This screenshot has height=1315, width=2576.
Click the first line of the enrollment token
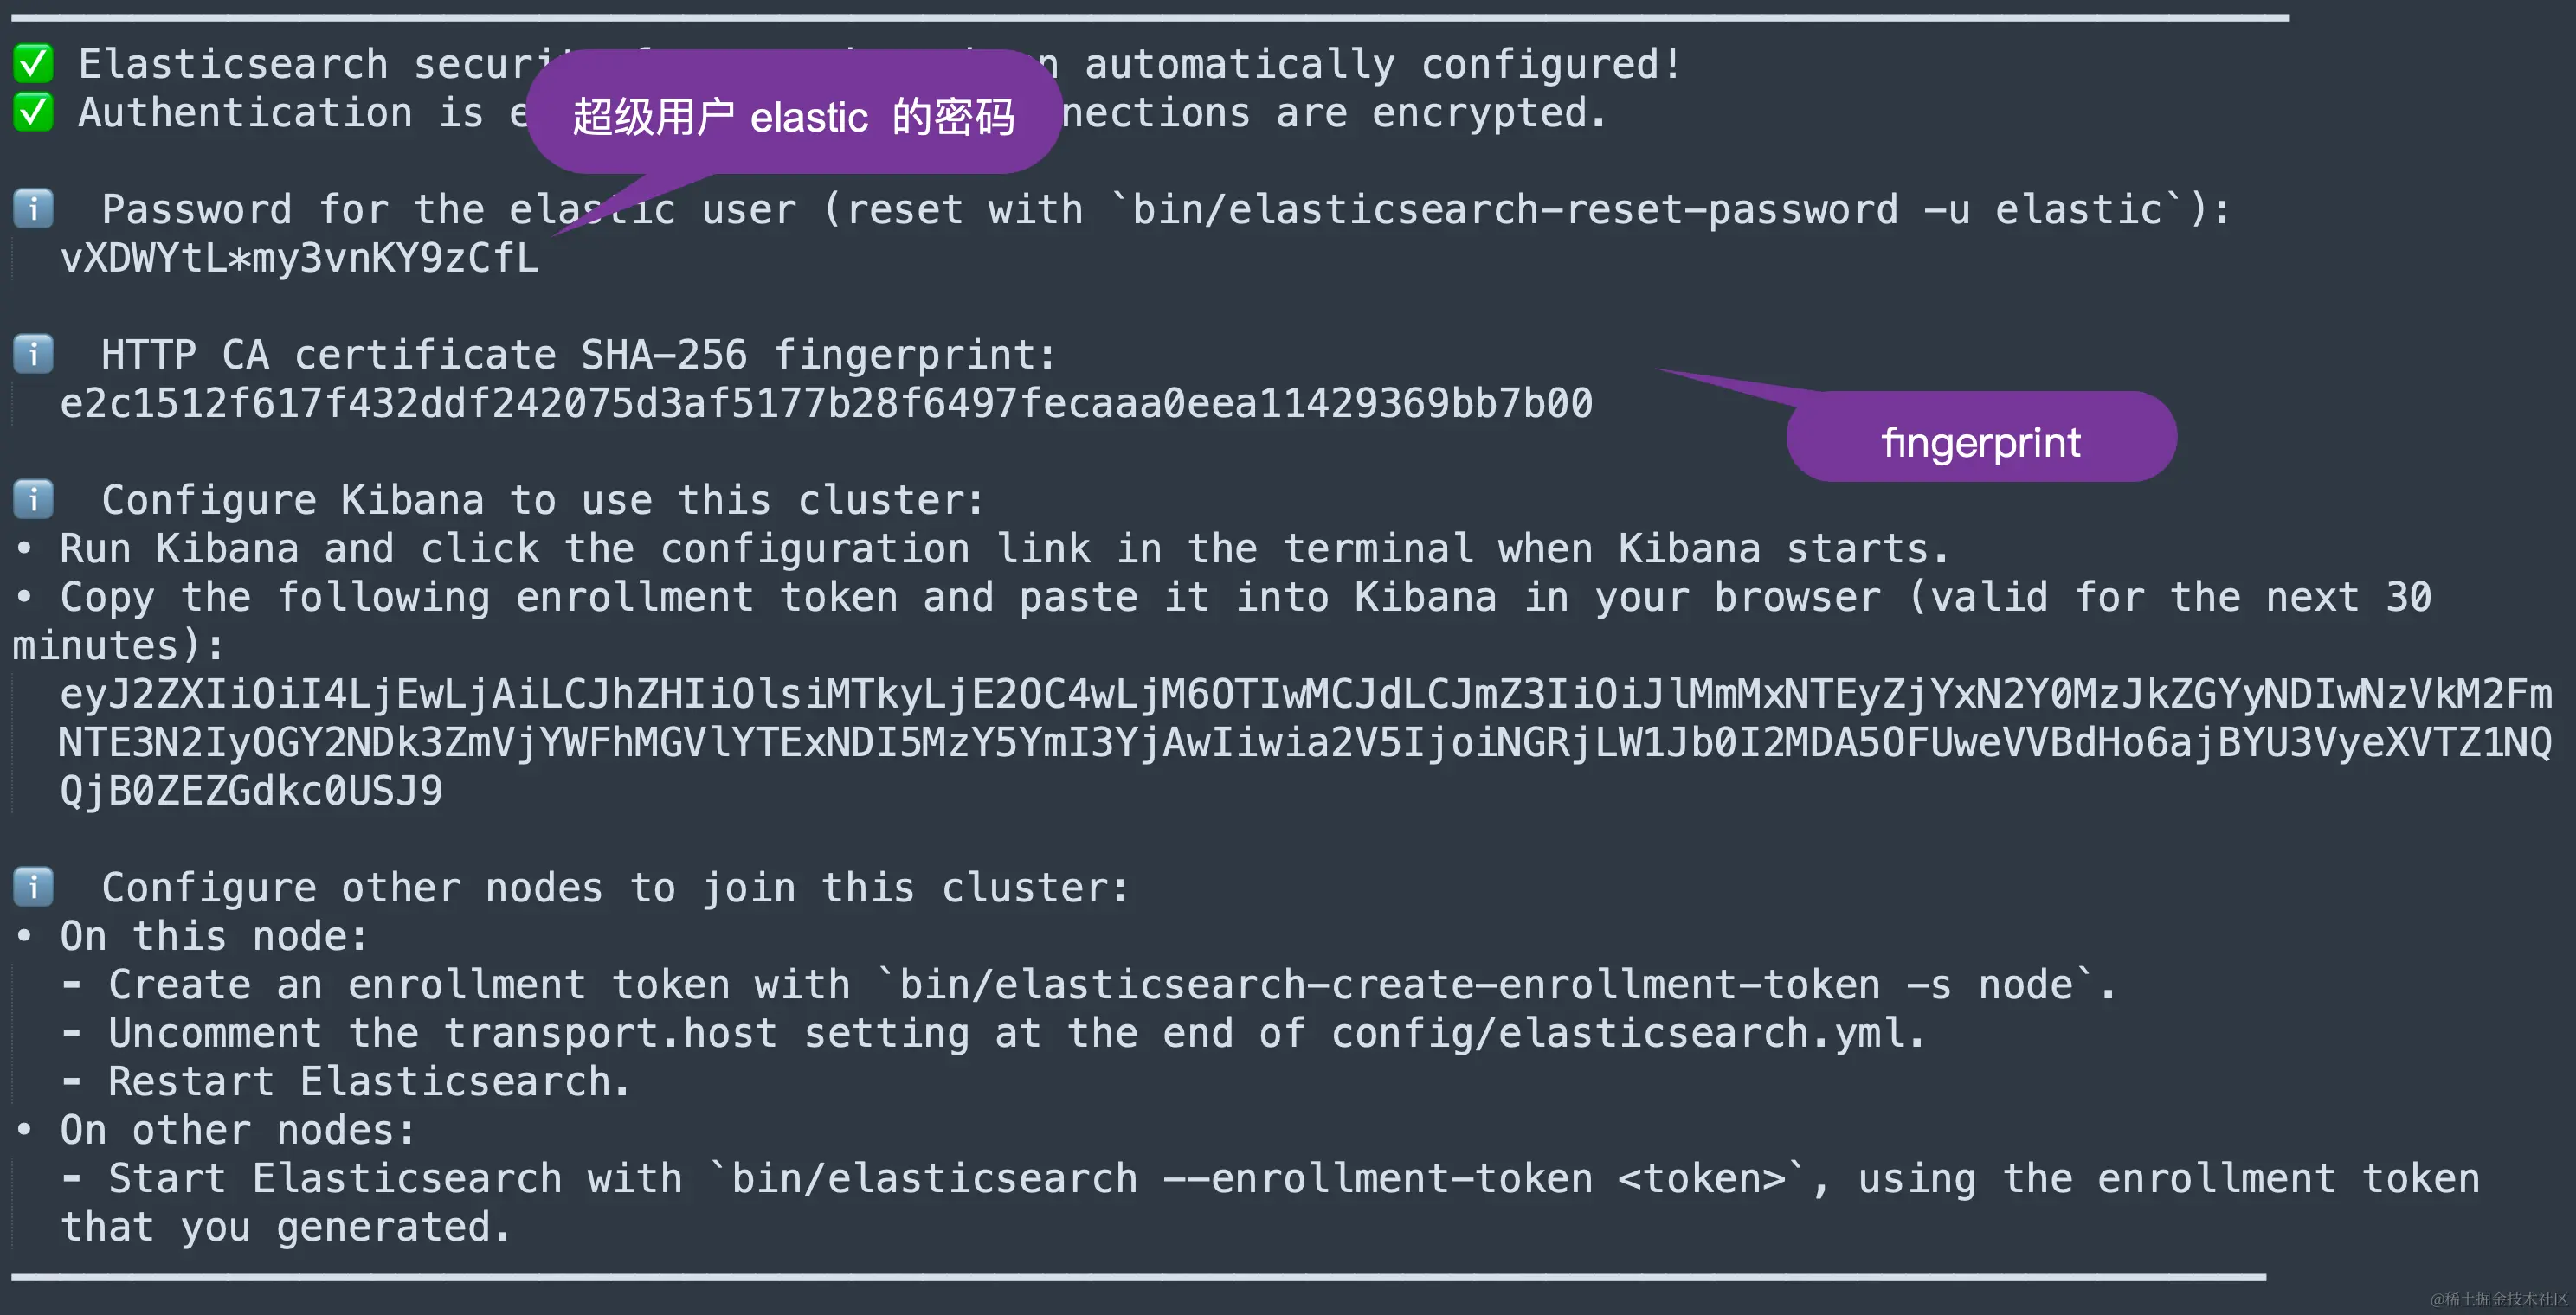pyautogui.click(x=1306, y=695)
